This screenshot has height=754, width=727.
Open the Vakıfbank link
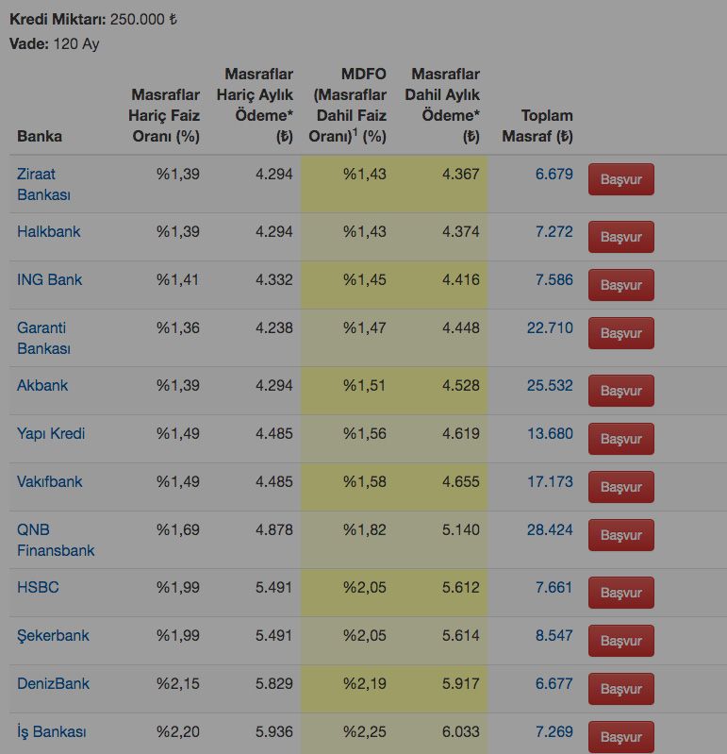pyautogui.click(x=50, y=481)
